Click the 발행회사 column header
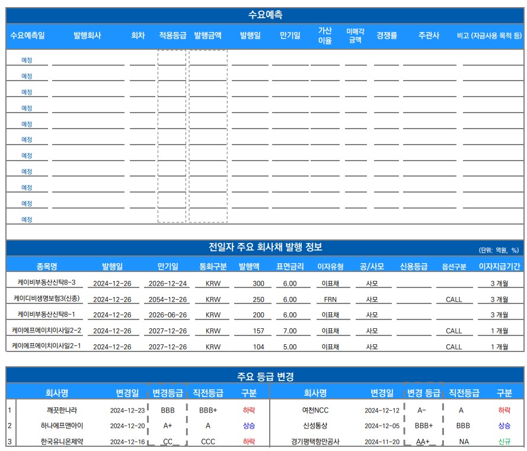 click(87, 36)
